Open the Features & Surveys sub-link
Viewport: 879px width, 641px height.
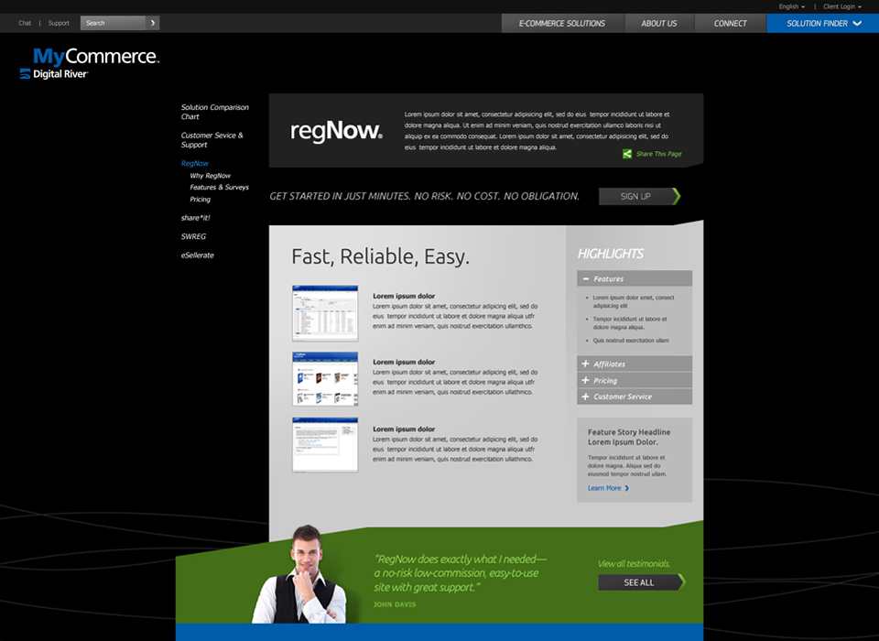point(219,188)
